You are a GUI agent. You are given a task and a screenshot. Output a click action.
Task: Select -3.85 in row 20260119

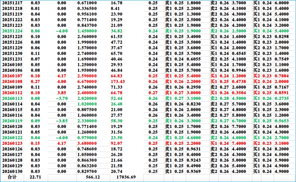[x=62, y=121]
